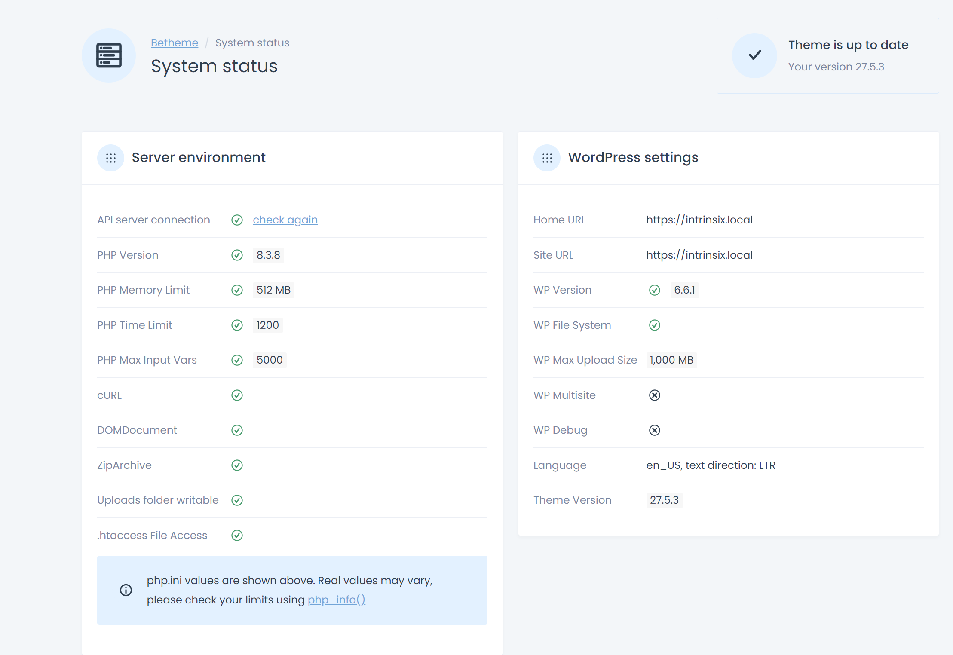Click the API server connection label

153,220
